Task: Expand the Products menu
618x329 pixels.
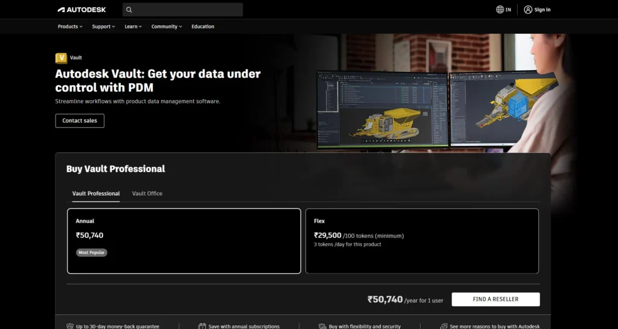Action: point(70,27)
